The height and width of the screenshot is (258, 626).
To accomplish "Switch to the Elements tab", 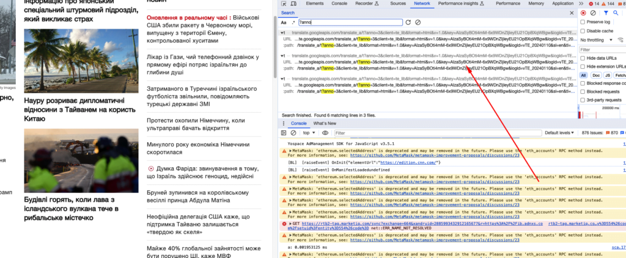I will click(x=315, y=4).
